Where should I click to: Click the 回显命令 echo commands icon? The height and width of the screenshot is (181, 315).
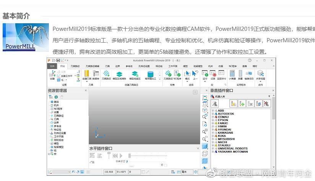221,75
